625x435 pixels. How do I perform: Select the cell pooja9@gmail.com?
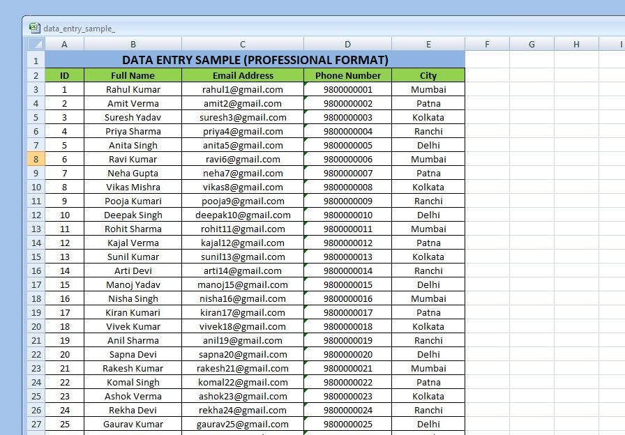(x=243, y=201)
